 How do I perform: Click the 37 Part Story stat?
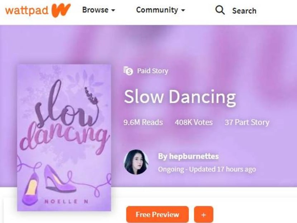pos(247,122)
